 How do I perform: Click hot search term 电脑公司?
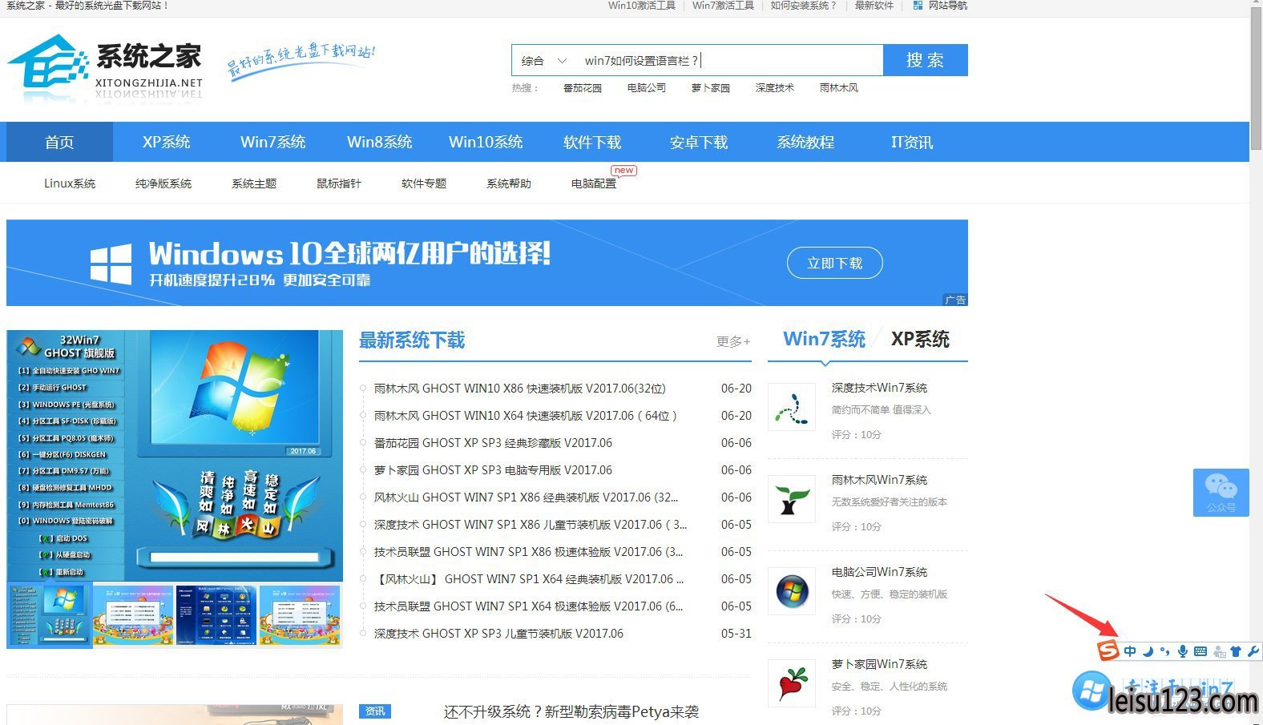click(647, 88)
